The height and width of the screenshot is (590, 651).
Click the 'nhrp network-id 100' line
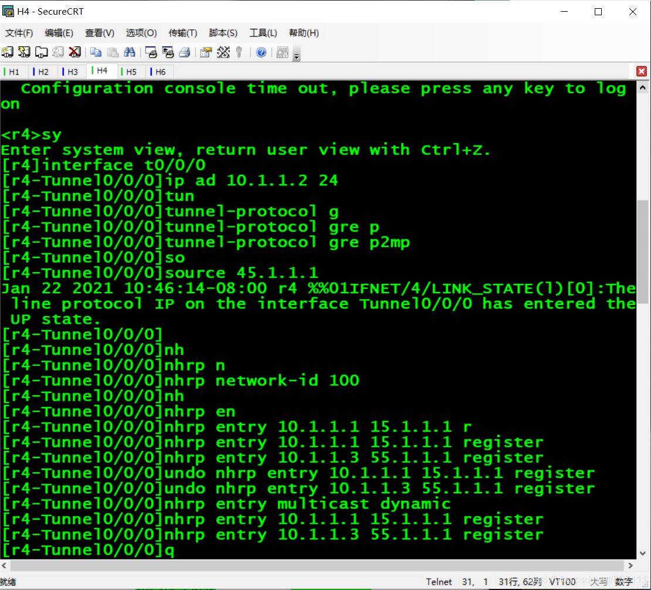(x=180, y=381)
